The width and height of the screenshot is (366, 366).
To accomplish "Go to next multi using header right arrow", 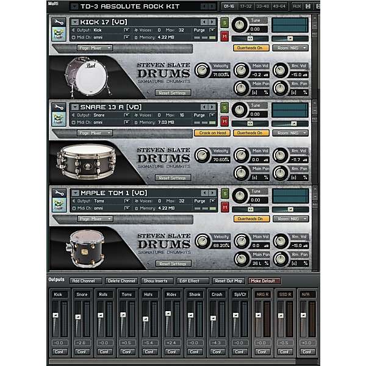I will pyautogui.click(x=212, y=6).
